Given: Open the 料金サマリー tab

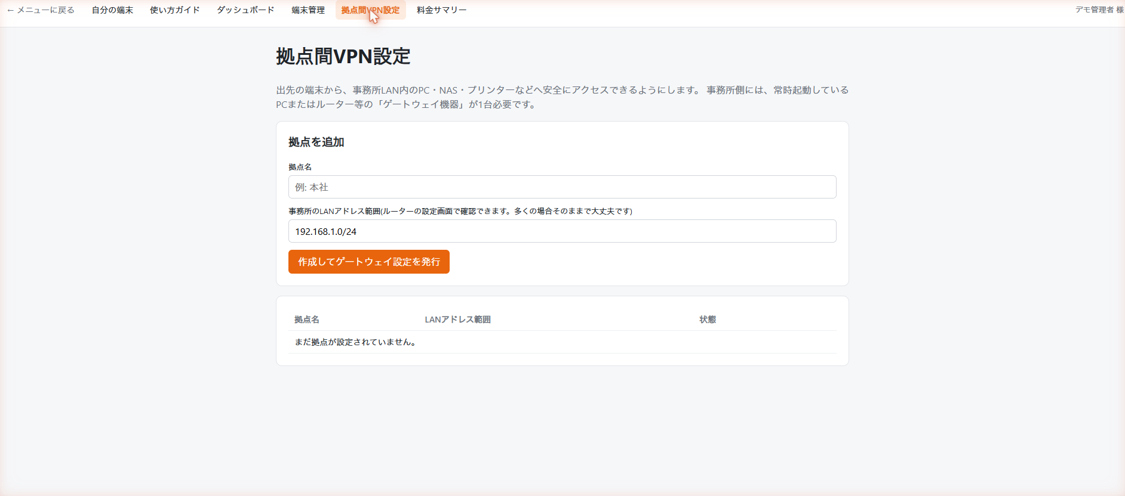Looking at the screenshot, I should coord(442,10).
